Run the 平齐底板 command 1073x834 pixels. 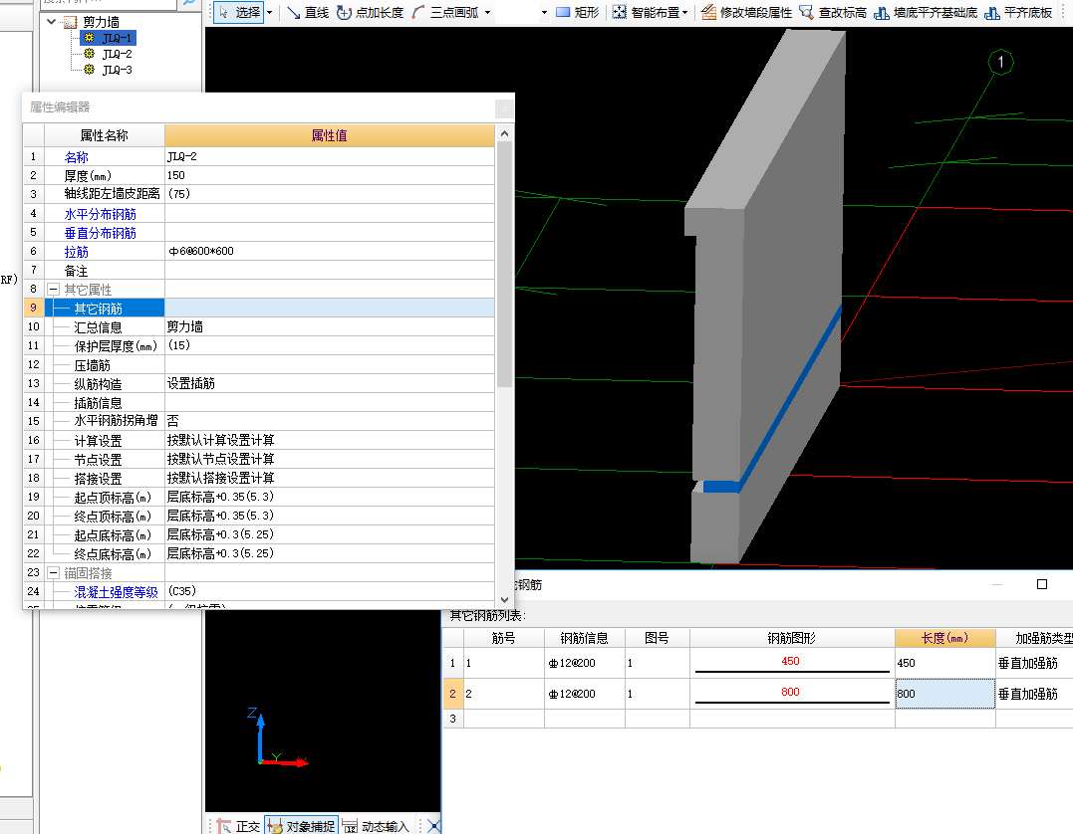pos(1018,12)
